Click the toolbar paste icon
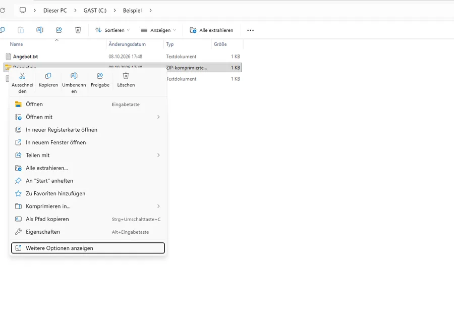Screen dimensions: 454x315 21,30
